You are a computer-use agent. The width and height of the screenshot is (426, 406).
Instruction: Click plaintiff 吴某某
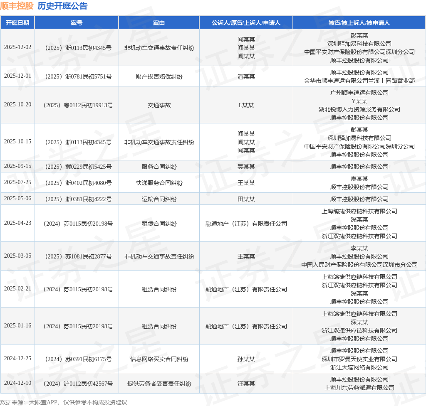tap(246, 167)
